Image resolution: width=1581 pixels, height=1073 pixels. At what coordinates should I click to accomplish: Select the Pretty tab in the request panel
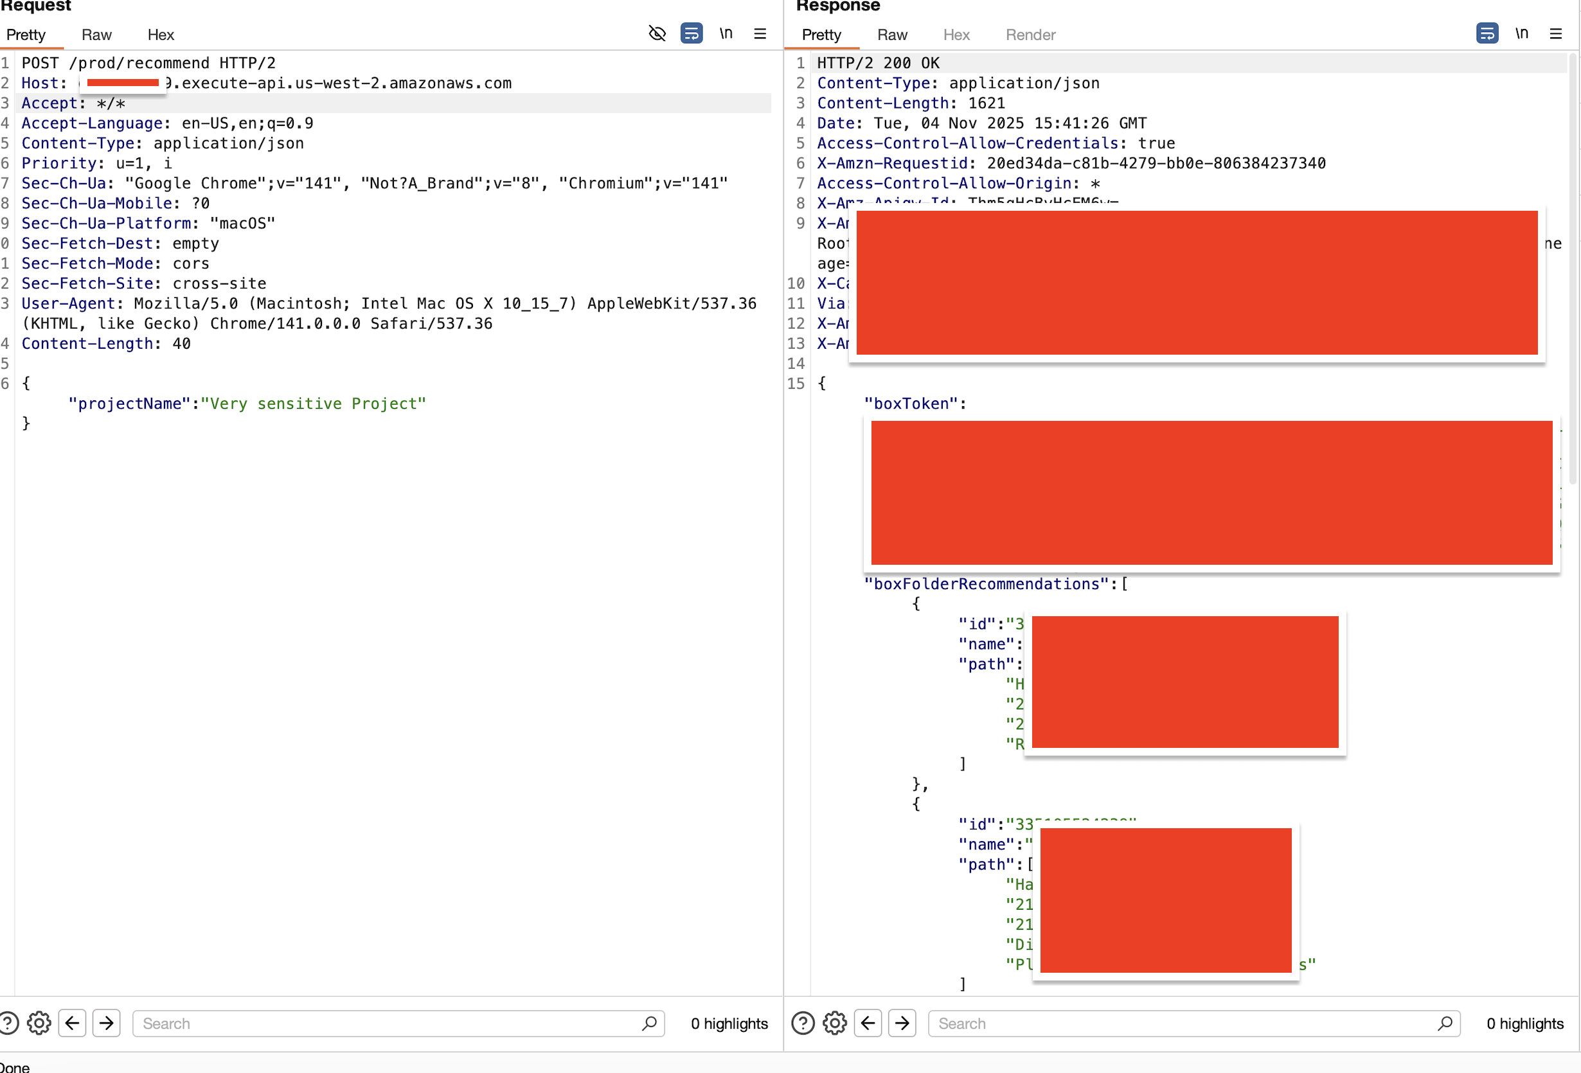[26, 35]
